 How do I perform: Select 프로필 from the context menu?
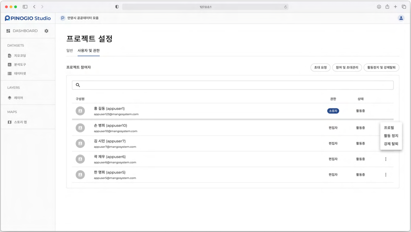[389, 128]
